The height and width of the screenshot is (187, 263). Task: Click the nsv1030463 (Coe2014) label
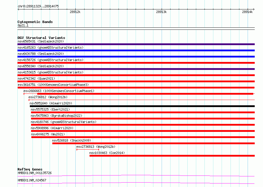[107, 153]
